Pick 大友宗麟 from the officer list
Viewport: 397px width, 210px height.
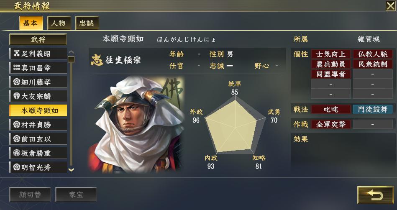(38, 96)
